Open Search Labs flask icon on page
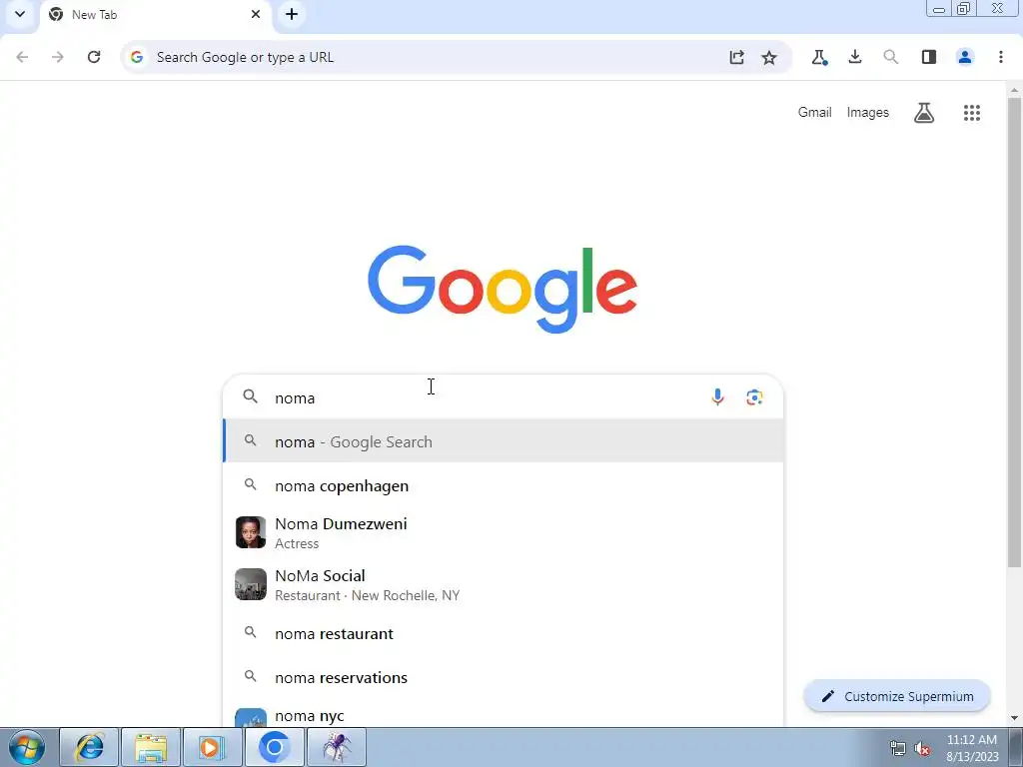The height and width of the screenshot is (767, 1023). point(924,113)
